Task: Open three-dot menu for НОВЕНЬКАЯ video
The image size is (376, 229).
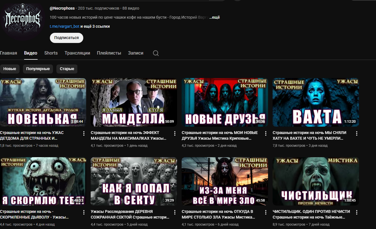Action: 84,133
